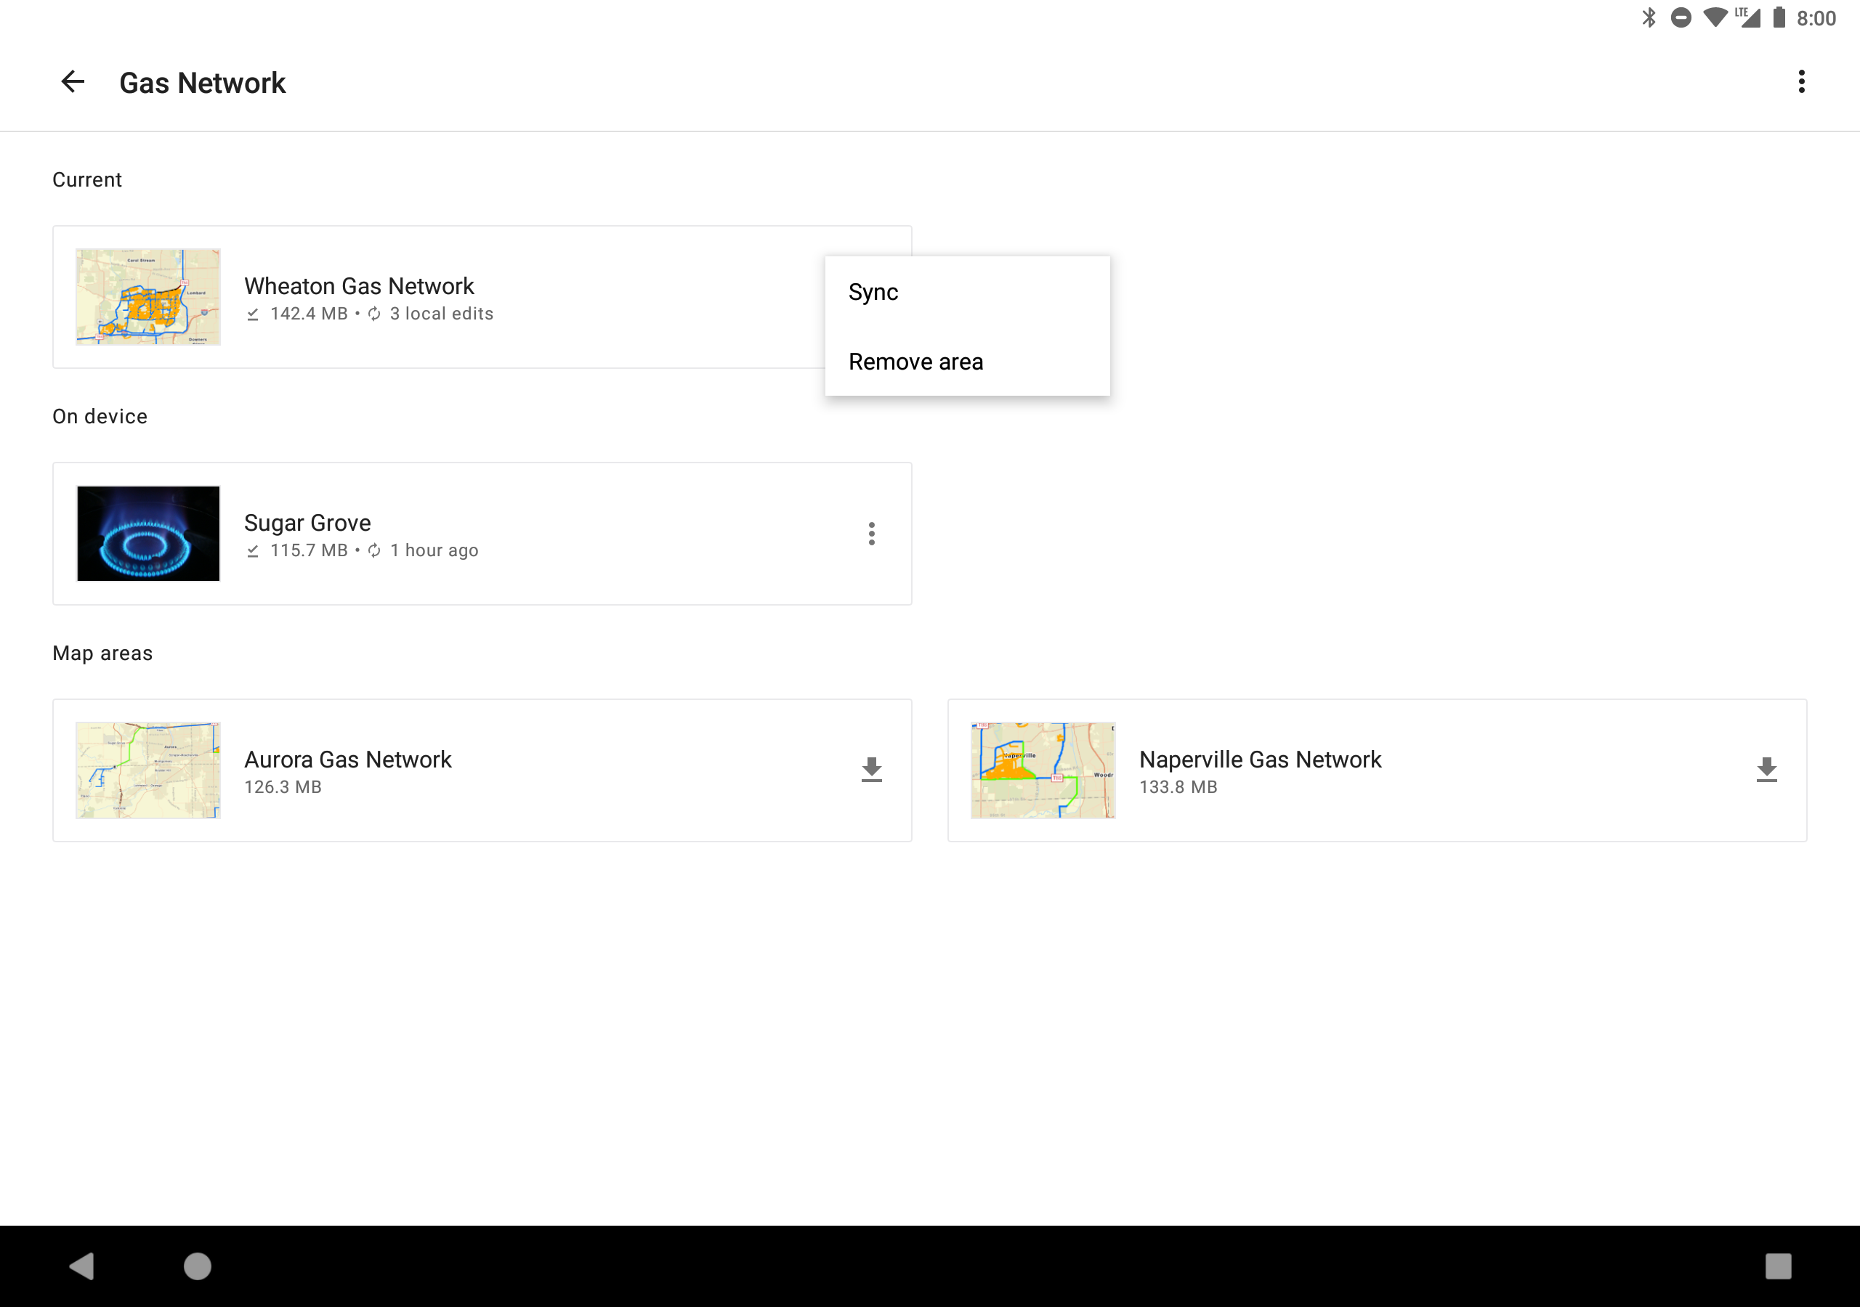Image resolution: width=1860 pixels, height=1307 pixels.
Task: Tap the 115.7 MB size label
Action: (310, 550)
